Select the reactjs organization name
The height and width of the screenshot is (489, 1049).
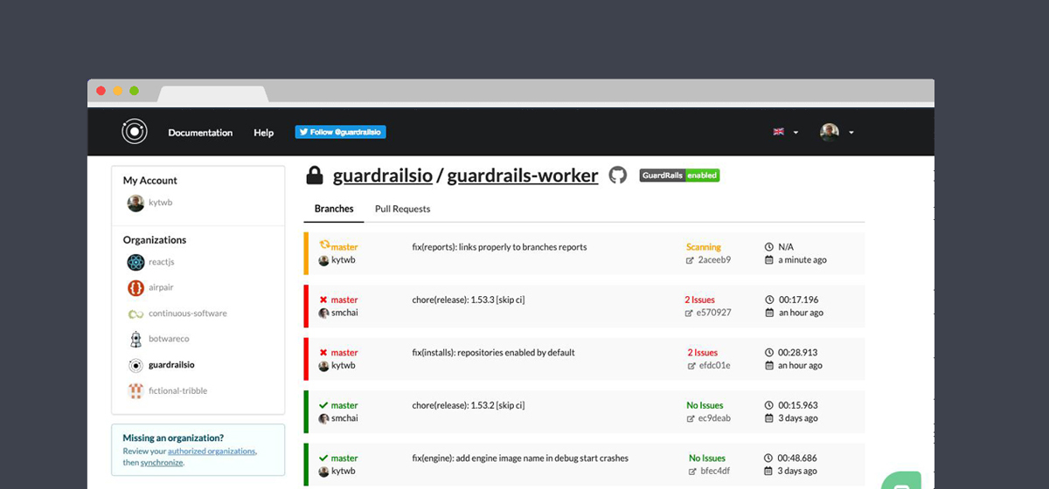[162, 262]
